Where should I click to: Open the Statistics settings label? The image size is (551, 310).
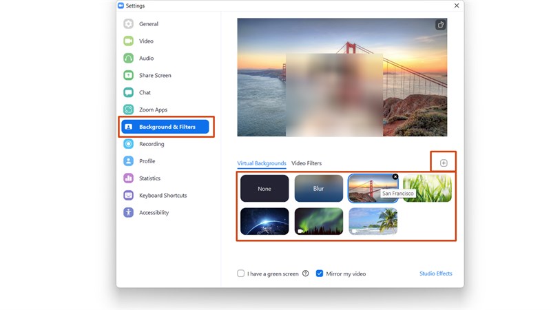click(x=149, y=178)
